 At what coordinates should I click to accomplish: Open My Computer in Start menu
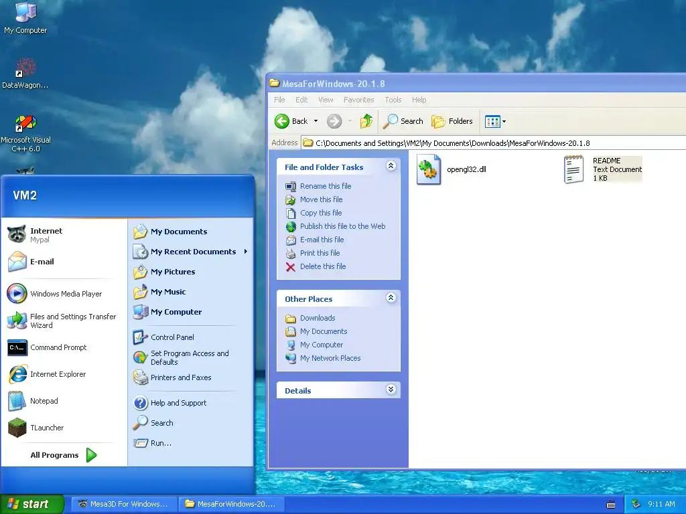tap(168, 312)
